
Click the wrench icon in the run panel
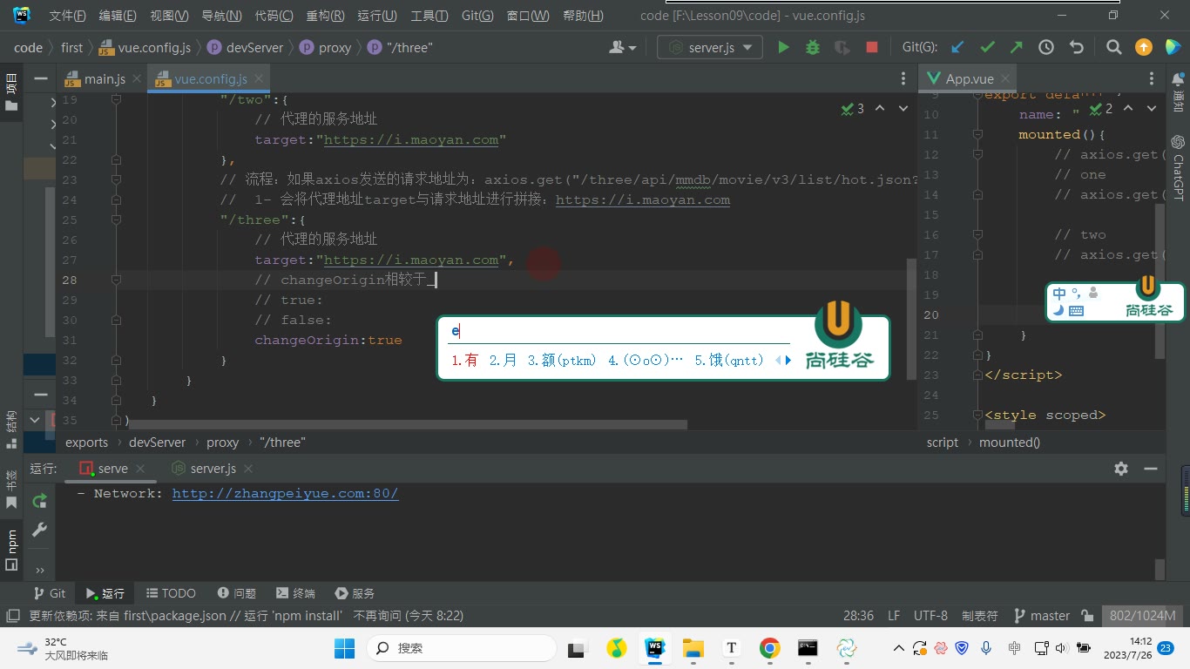click(39, 530)
